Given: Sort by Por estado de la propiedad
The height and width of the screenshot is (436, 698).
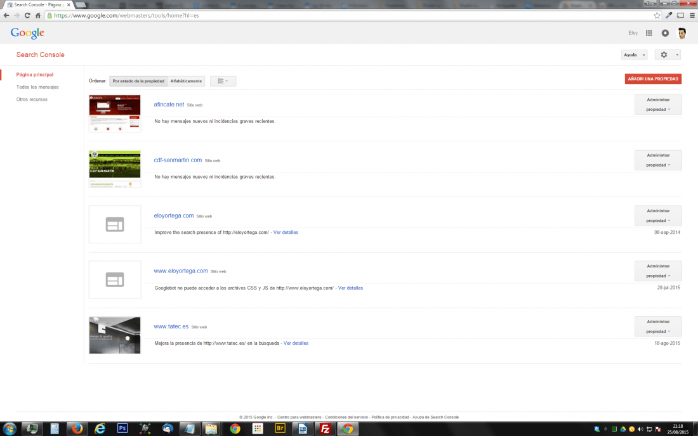Looking at the screenshot, I should point(138,81).
